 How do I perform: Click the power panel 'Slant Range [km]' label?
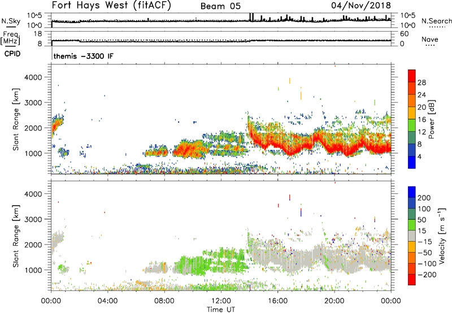(x=16, y=119)
